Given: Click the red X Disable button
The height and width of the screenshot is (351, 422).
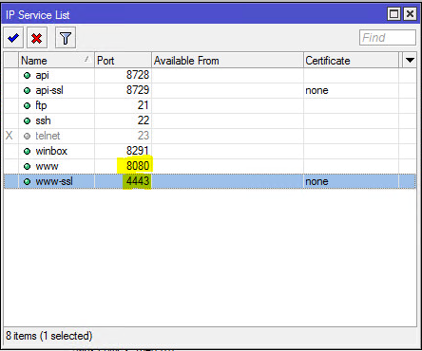Looking at the screenshot, I should pos(37,38).
